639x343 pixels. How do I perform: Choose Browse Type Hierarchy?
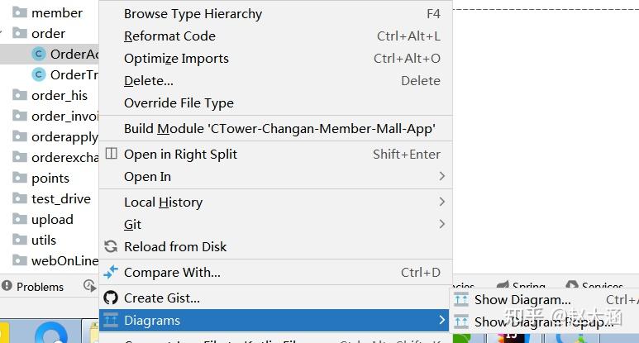(193, 14)
